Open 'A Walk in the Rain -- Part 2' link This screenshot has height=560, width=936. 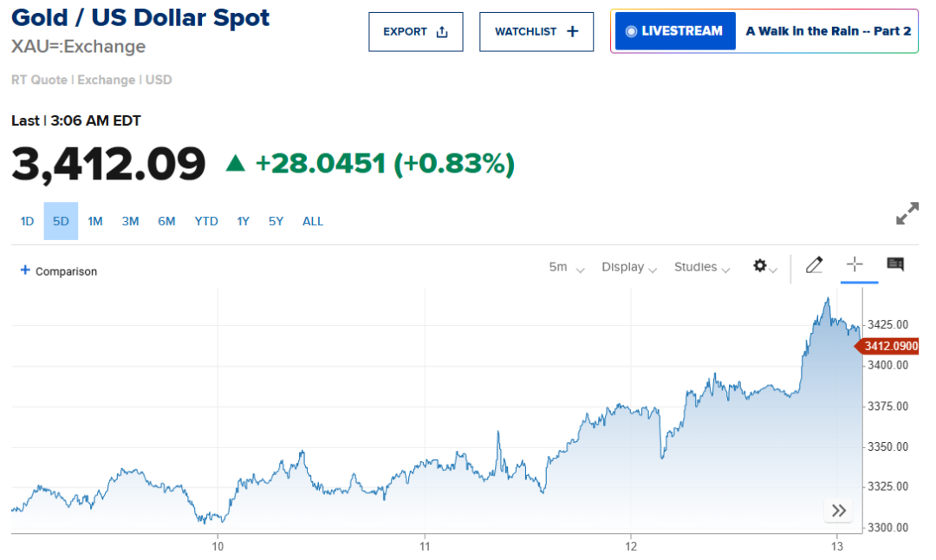(x=828, y=31)
